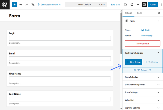Toggle the settings sidebar panel icon

pyautogui.click(x=144, y=5)
